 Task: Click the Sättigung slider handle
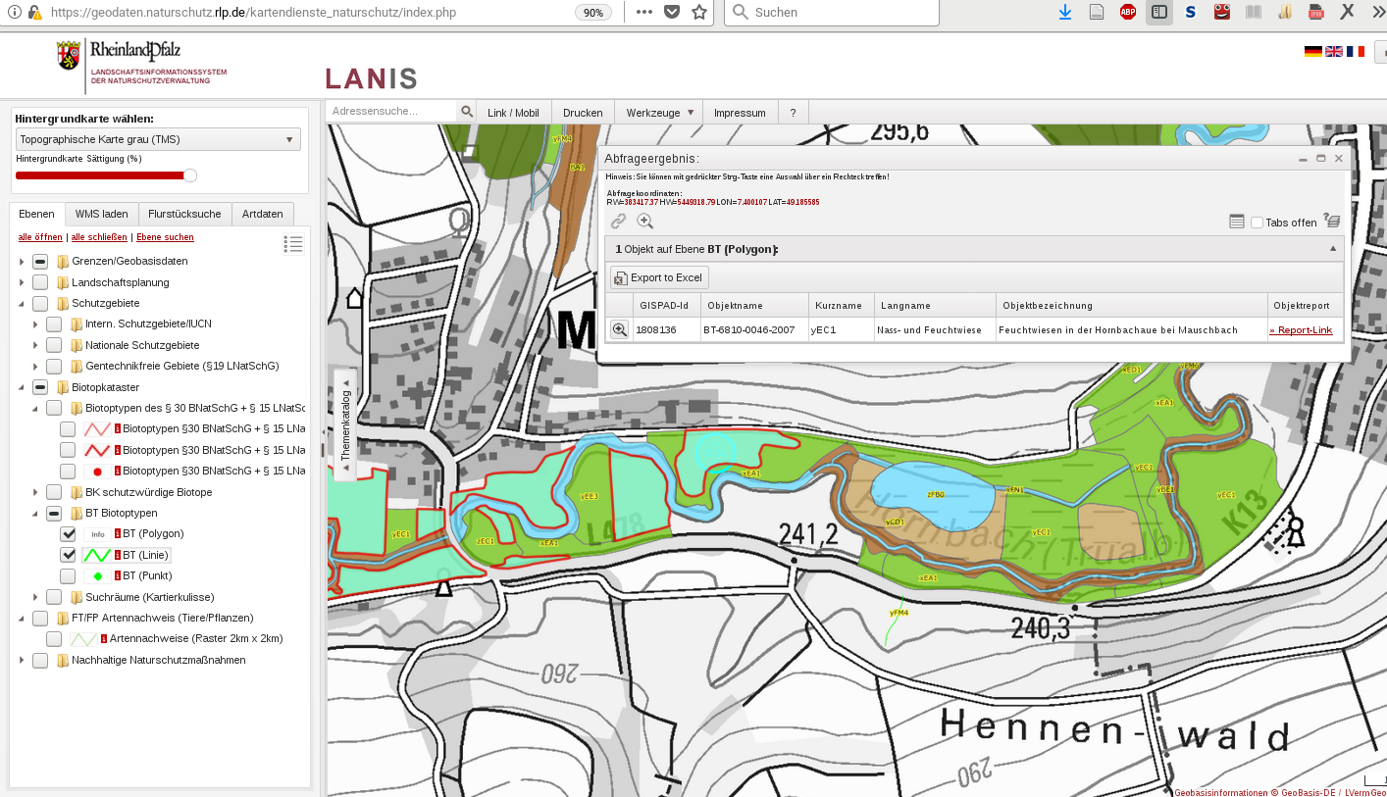pos(190,175)
